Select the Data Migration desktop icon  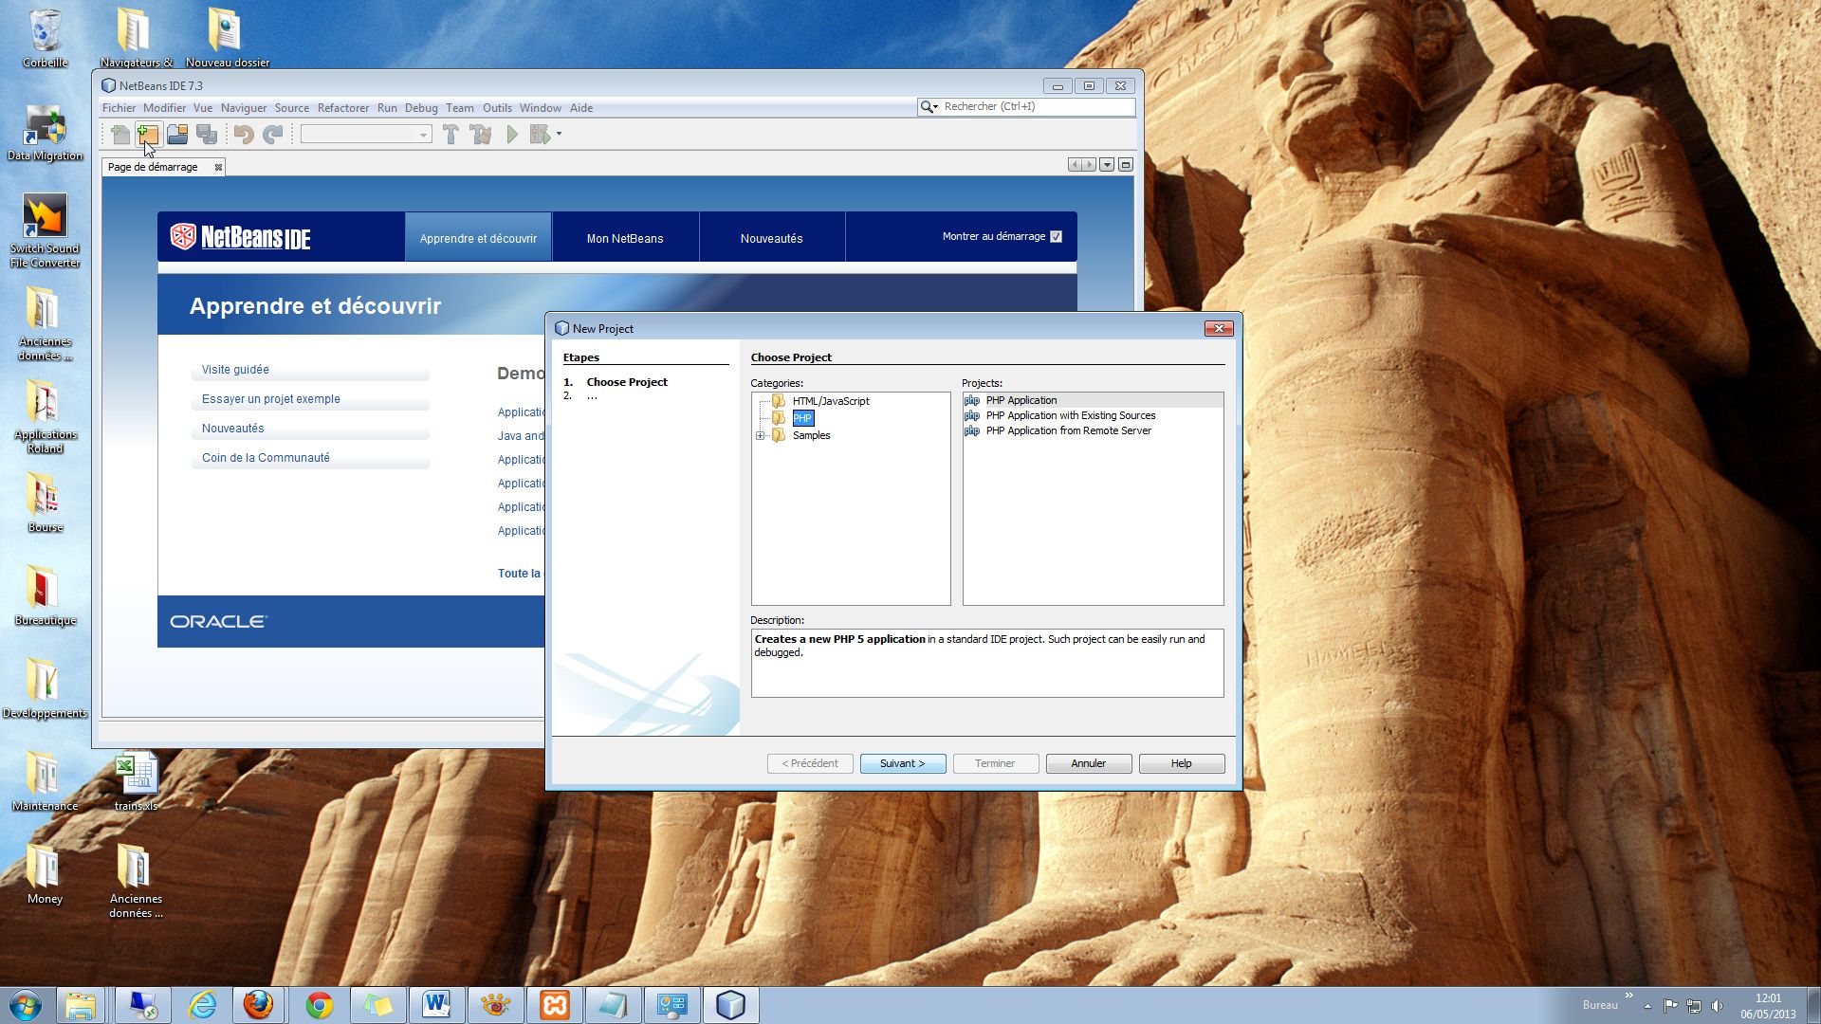click(45, 133)
